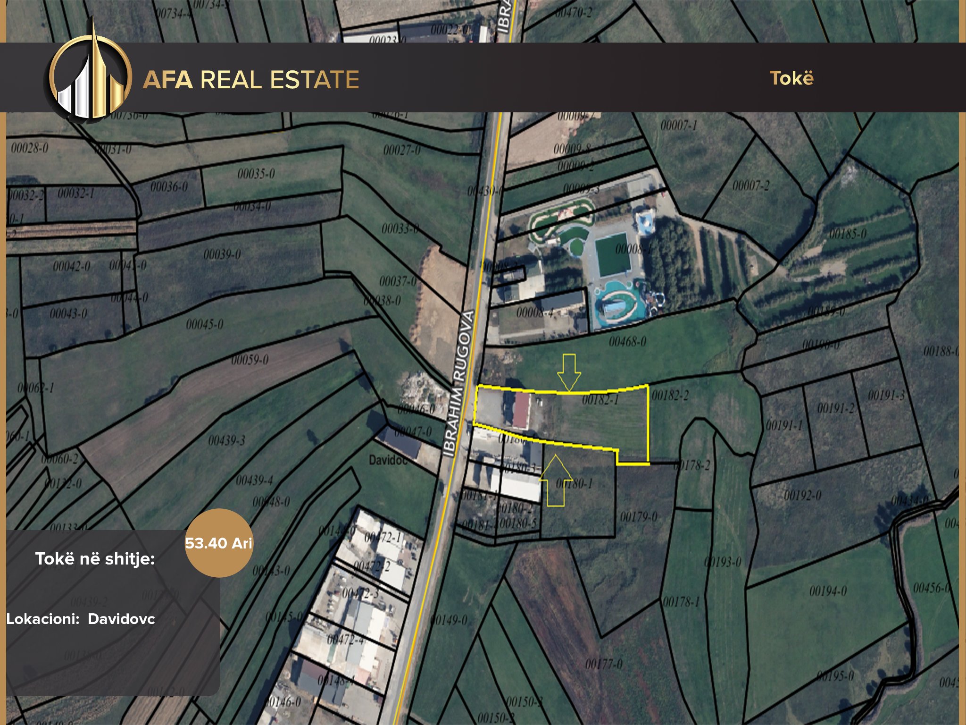The width and height of the screenshot is (966, 725).
Task: Click the 53.40 Ari area circle badge
Action: pyautogui.click(x=219, y=543)
